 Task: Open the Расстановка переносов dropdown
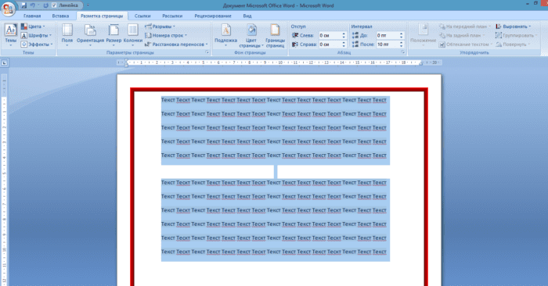click(176, 45)
